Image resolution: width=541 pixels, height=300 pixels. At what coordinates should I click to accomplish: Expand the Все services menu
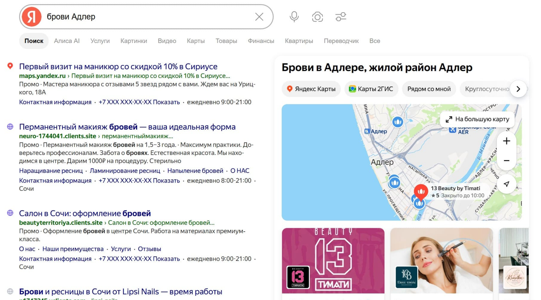point(375,41)
